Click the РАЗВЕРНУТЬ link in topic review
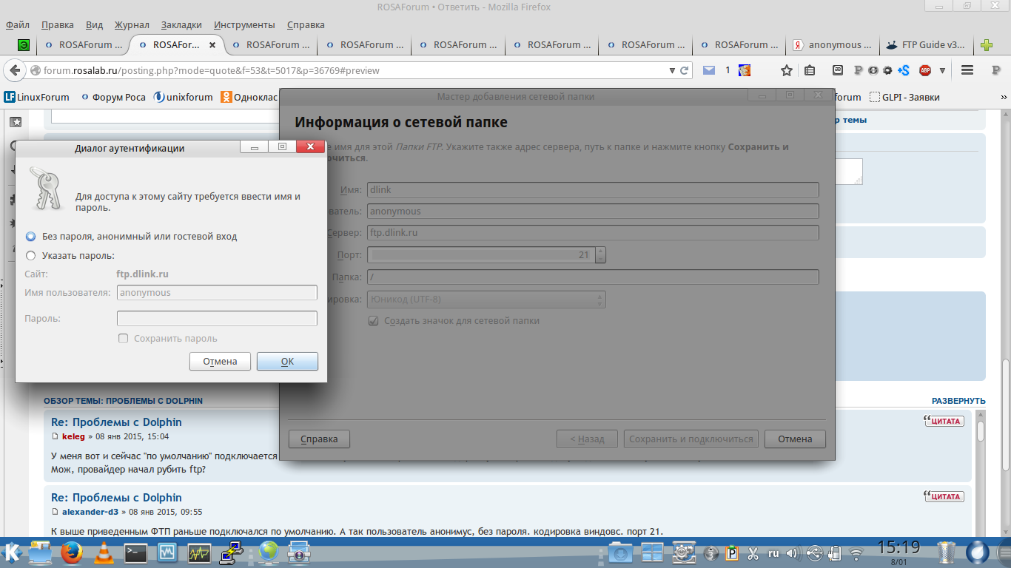This screenshot has width=1011, height=568. pyautogui.click(x=958, y=401)
